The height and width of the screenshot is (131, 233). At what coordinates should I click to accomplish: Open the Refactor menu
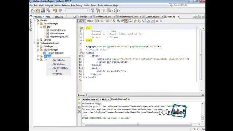(66, 5)
